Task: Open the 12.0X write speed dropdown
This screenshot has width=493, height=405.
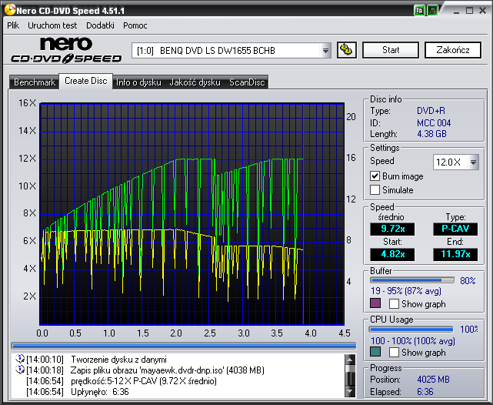Action: point(473,162)
